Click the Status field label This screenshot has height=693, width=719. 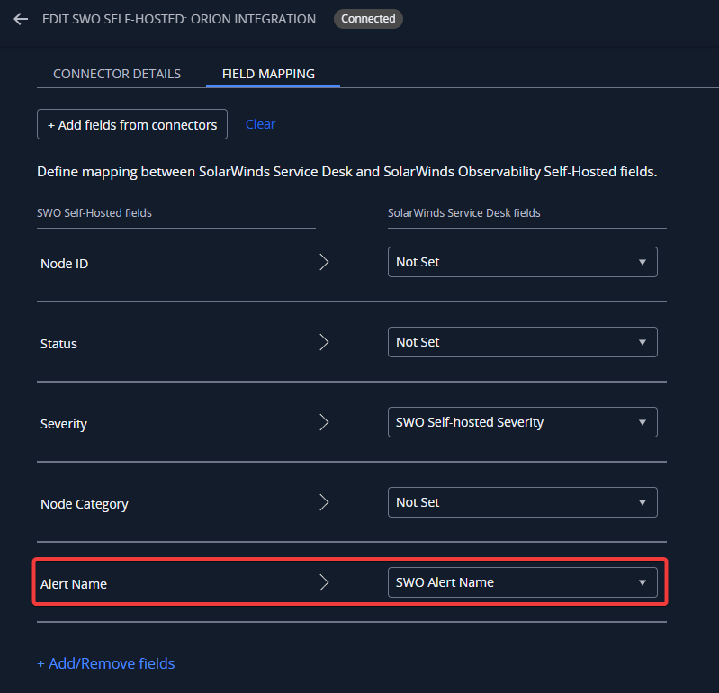coord(58,344)
